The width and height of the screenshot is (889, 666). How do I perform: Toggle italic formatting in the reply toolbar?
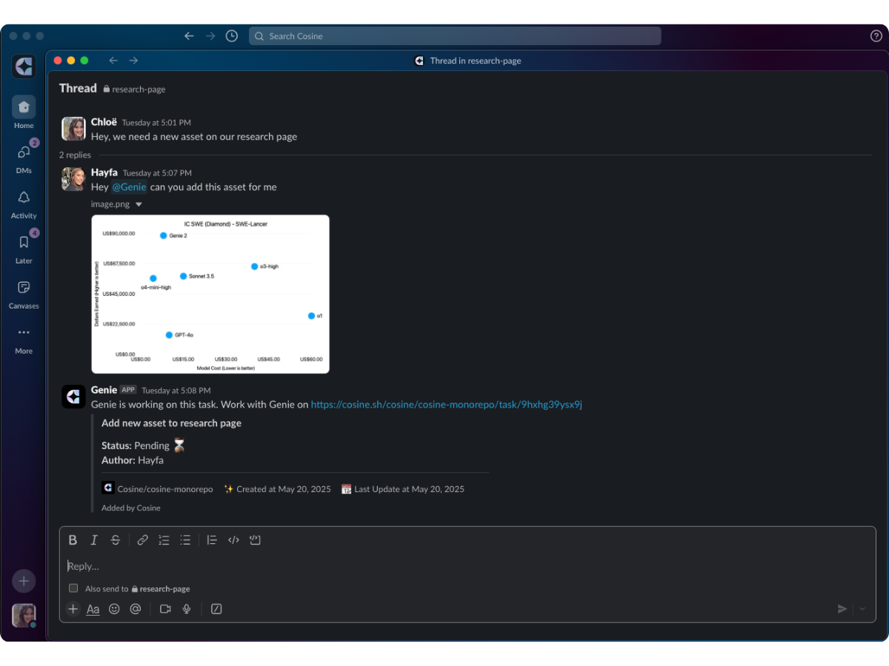tap(94, 539)
